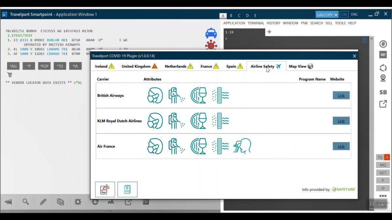Open the PNR menu
The width and height of the screenshot is (392, 220).
tap(304, 23)
